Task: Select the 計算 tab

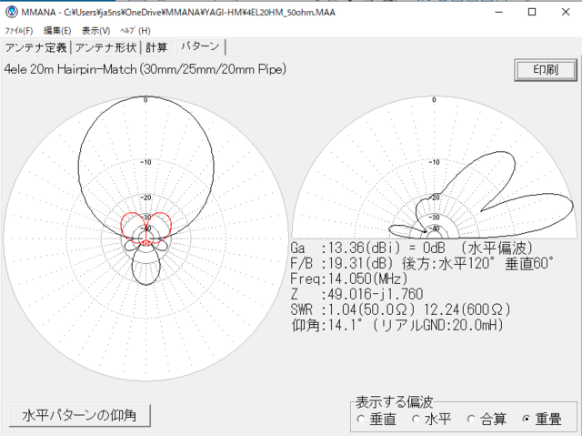Action: 156,47
